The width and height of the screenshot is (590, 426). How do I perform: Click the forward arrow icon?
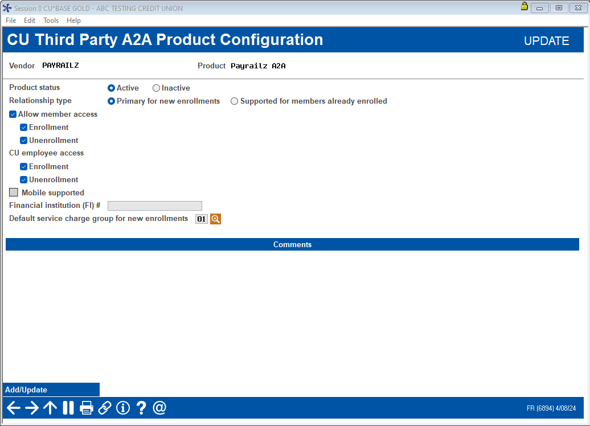tap(32, 408)
